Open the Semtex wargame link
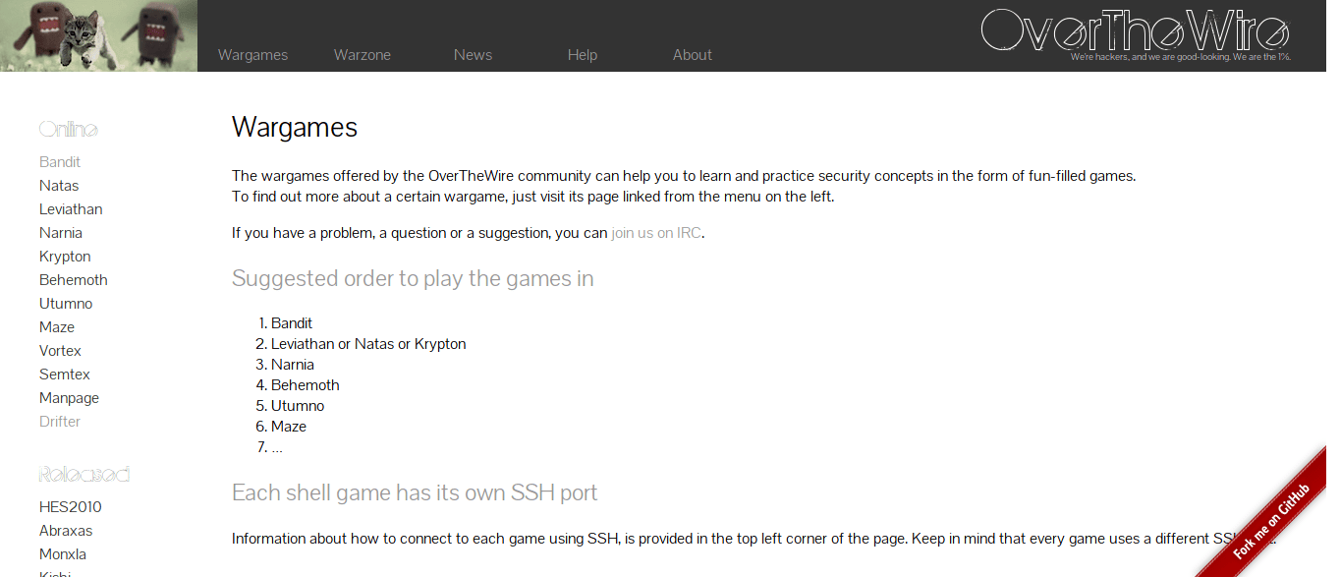1340x577 pixels. click(65, 375)
